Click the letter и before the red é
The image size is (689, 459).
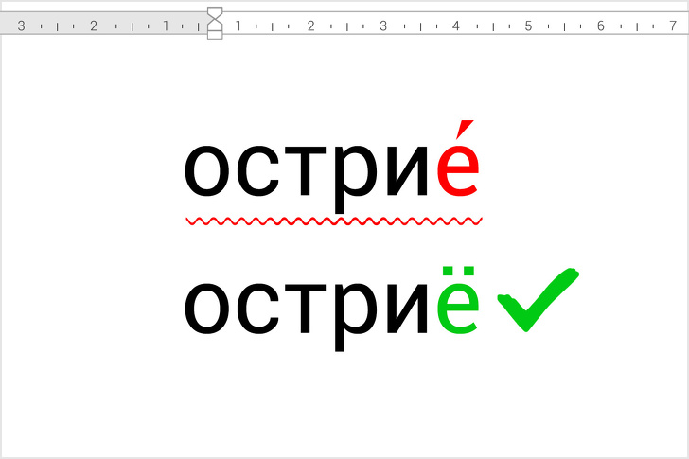click(409, 170)
